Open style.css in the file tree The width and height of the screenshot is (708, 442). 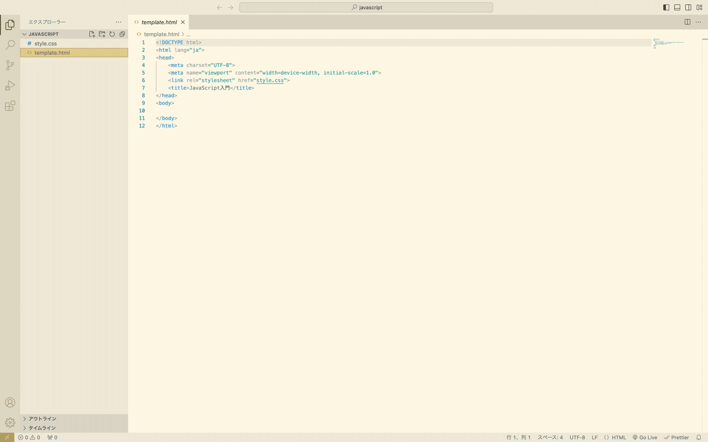(74, 44)
